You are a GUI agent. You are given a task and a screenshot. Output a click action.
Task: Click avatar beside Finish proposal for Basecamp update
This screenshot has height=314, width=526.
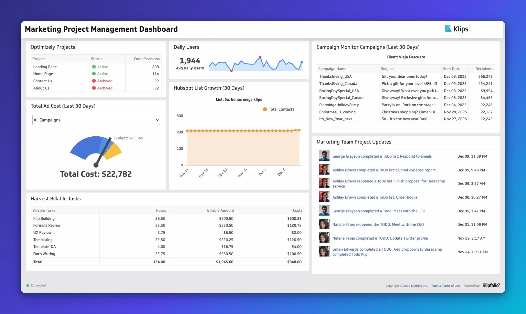(x=324, y=183)
